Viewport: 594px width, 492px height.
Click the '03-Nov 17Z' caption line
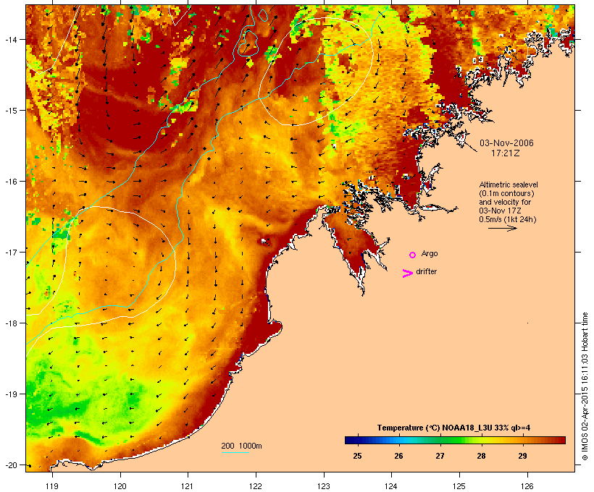click(x=500, y=211)
